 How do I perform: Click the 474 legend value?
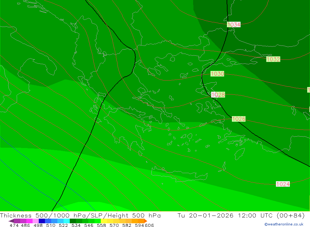pyautogui.click(x=14, y=225)
